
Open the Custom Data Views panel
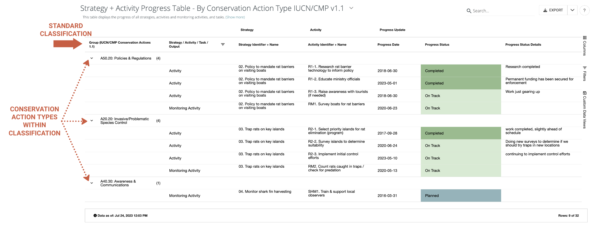point(585,110)
